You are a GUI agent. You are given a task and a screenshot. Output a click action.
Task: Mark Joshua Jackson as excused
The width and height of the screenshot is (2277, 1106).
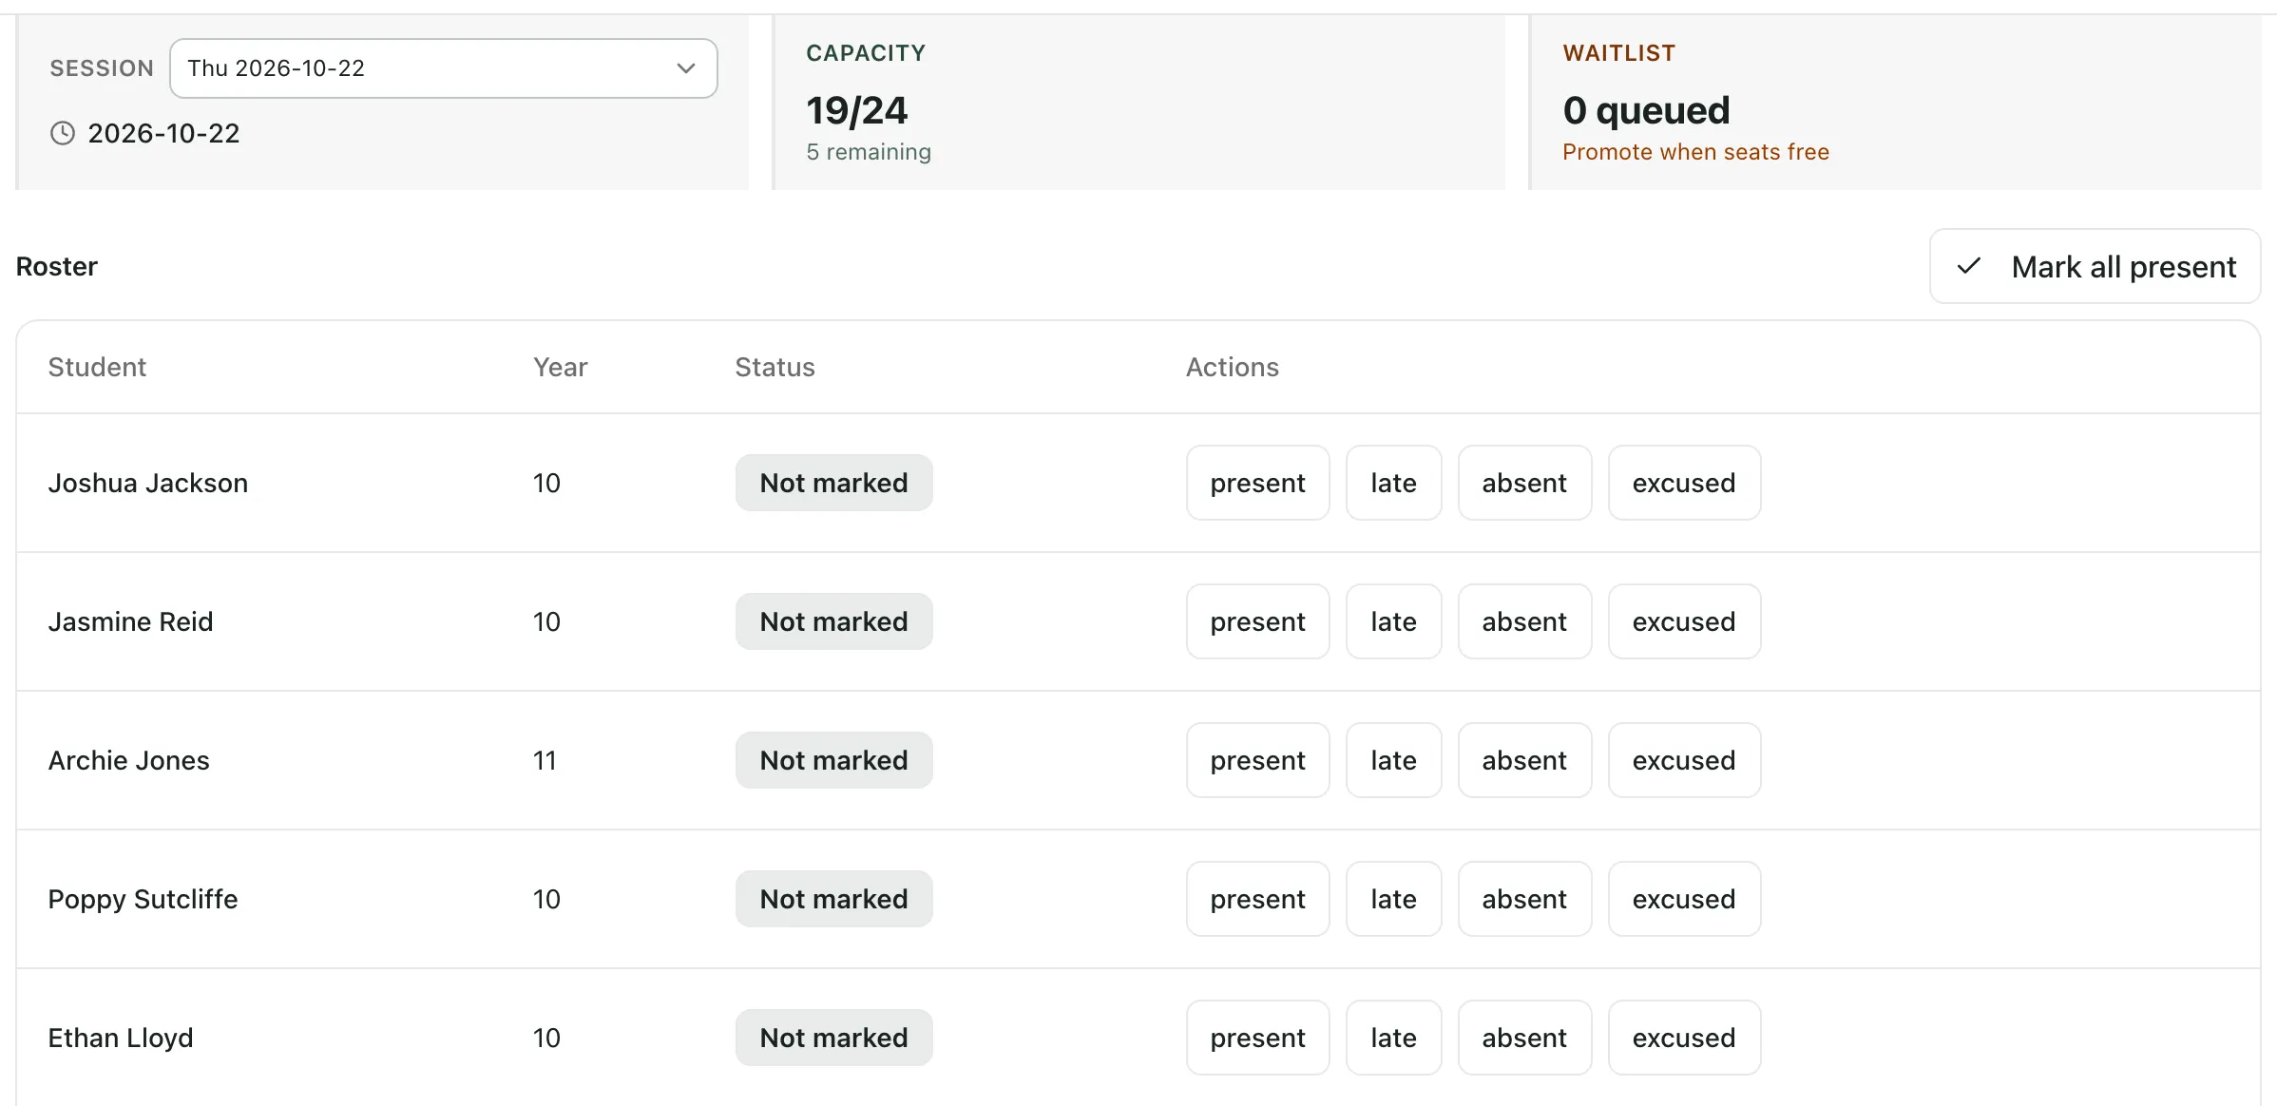[1684, 483]
